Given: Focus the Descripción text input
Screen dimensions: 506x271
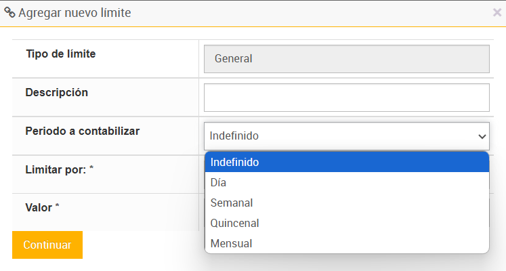Looking at the screenshot, I should 346,98.
